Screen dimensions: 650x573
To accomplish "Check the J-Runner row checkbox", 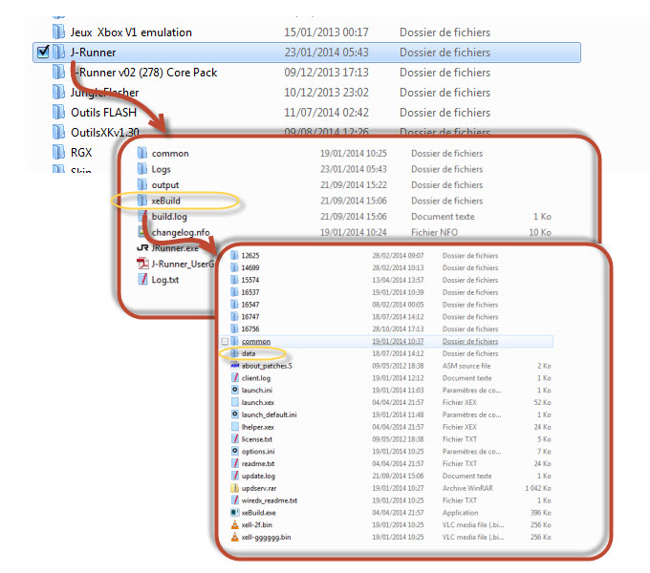I will [x=43, y=53].
